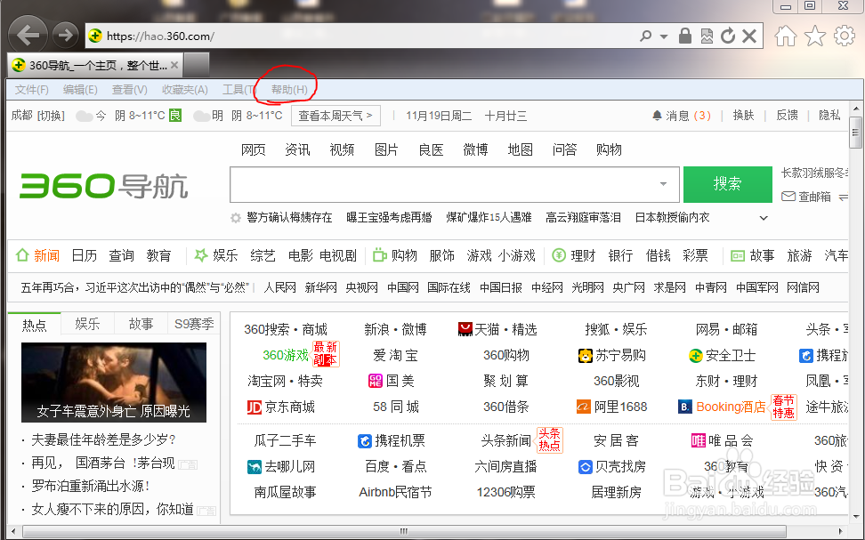Switch to the 娱乐 news tab
The height and width of the screenshot is (540, 865).
(87, 325)
